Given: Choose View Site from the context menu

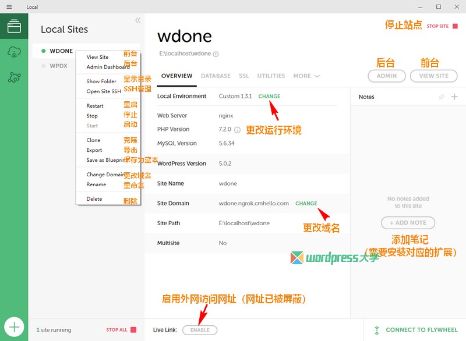Looking at the screenshot, I should tap(97, 57).
